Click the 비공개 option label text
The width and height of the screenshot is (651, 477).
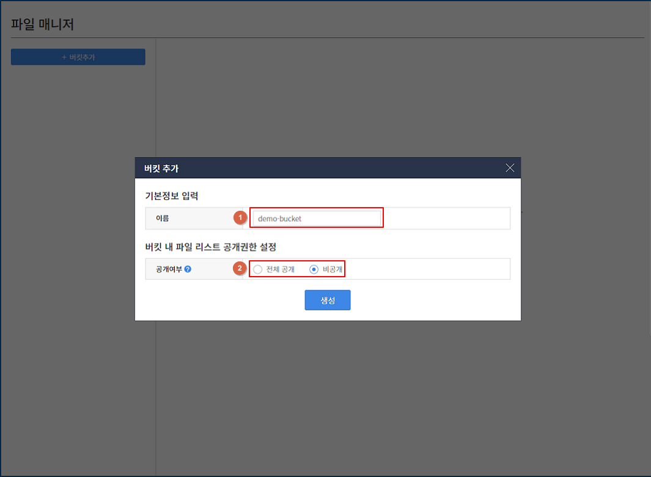pyautogui.click(x=333, y=269)
